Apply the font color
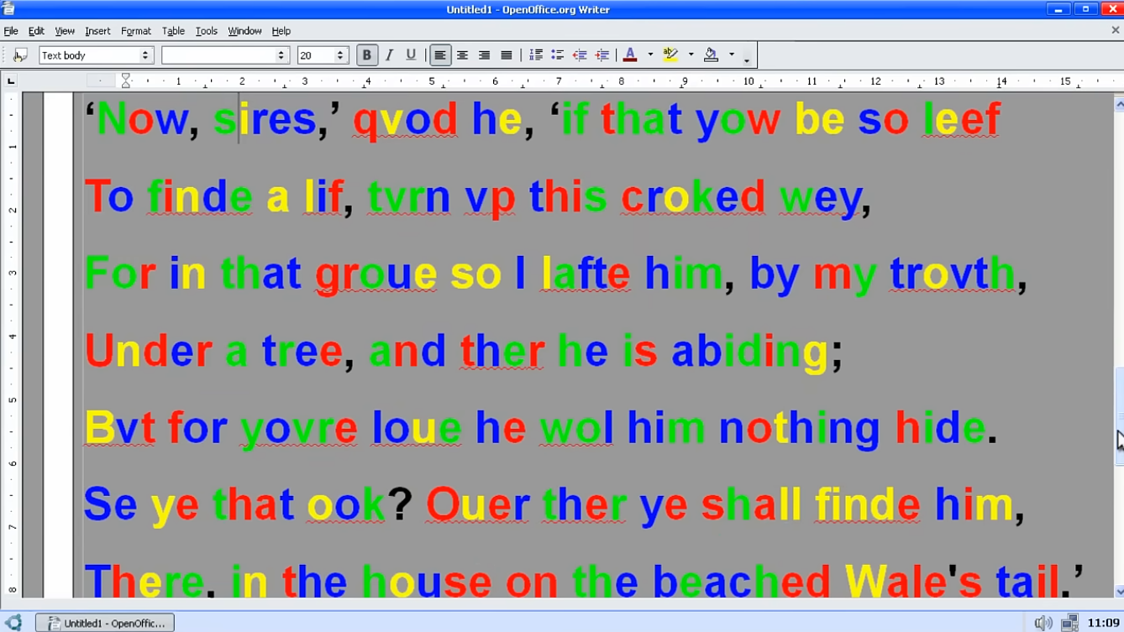Viewport: 1124px width, 632px height. [x=630, y=55]
